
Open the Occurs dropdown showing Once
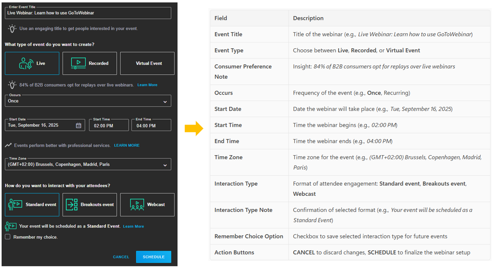click(88, 101)
